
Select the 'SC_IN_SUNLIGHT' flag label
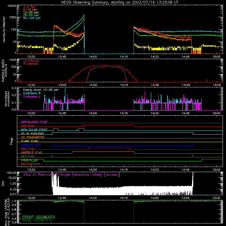coord(32,133)
